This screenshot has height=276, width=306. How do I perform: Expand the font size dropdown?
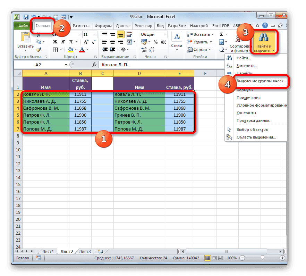[x=94, y=34]
